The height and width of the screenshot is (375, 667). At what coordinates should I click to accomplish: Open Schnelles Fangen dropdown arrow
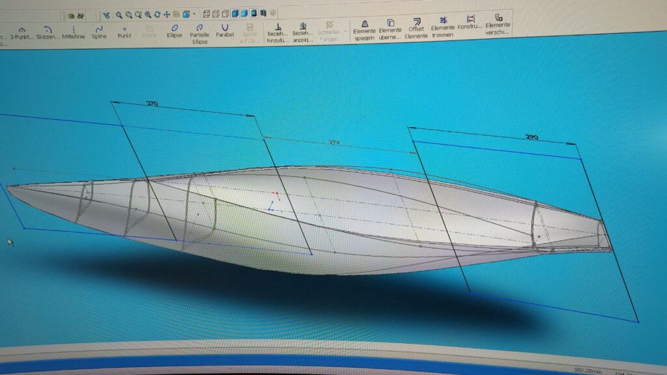coord(345,31)
